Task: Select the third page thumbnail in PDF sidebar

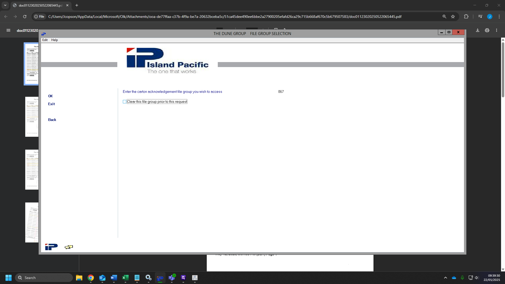Action: pyautogui.click(x=32, y=170)
